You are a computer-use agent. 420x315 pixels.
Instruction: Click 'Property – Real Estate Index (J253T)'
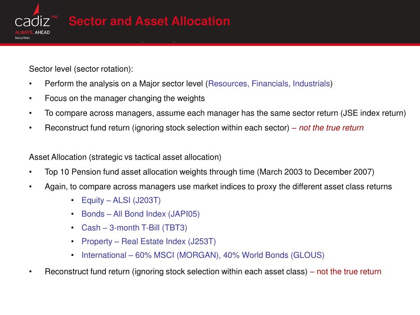148,241
